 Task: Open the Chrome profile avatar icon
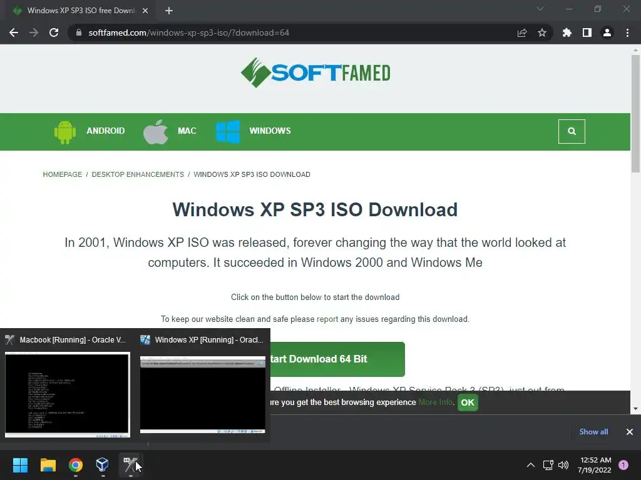pos(607,32)
